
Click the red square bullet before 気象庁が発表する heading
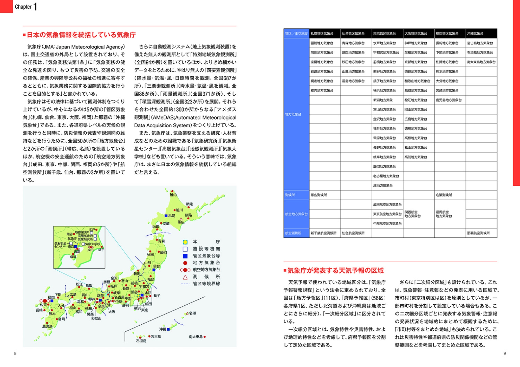point(285,271)
